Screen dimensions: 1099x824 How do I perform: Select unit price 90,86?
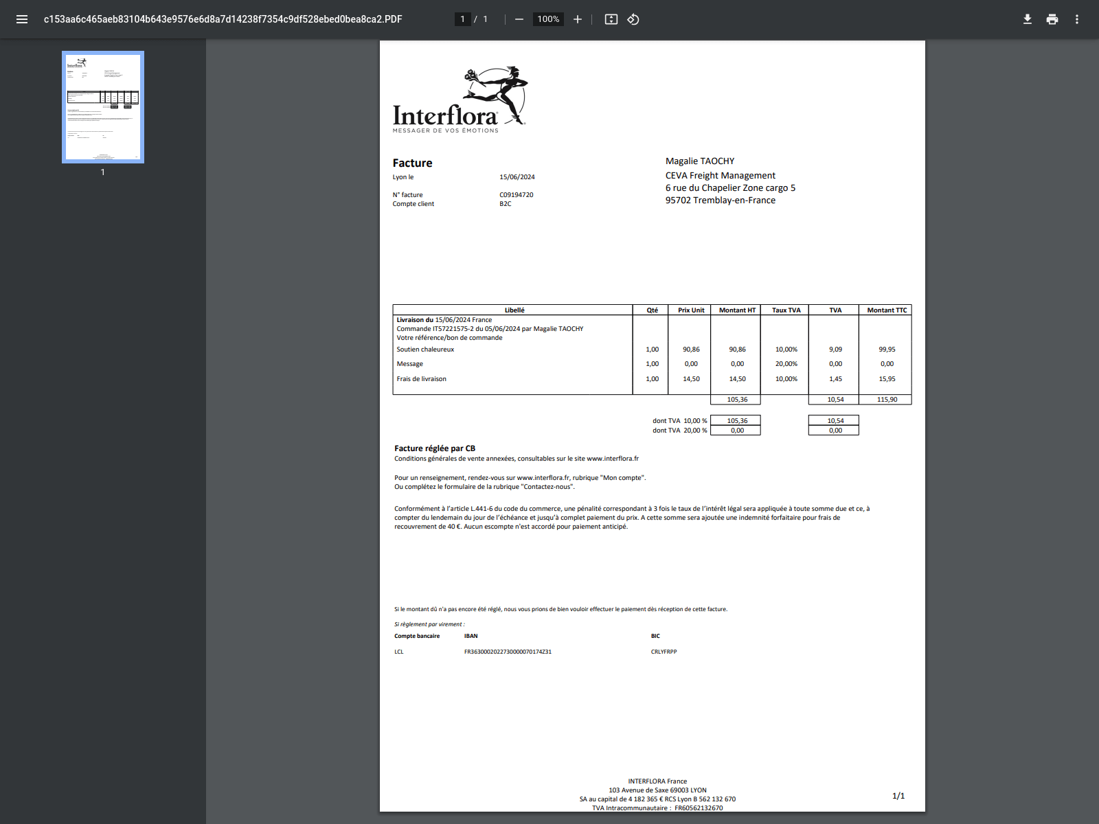(x=691, y=350)
